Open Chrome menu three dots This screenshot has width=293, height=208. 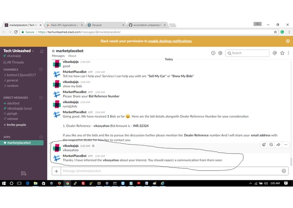(x=289, y=32)
